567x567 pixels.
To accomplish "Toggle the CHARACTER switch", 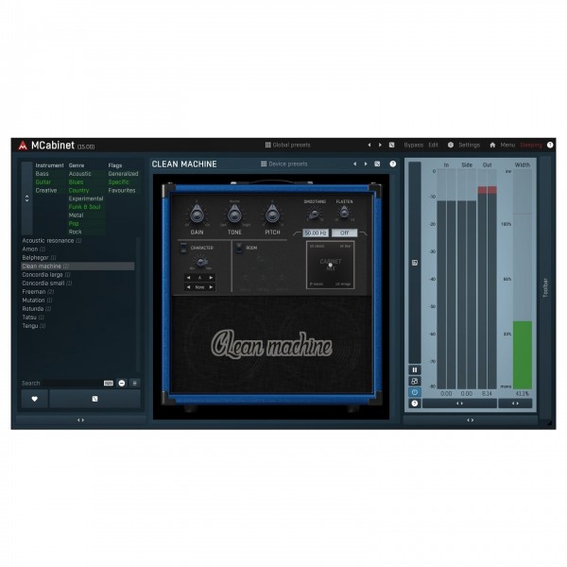I will pyautogui.click(x=183, y=248).
